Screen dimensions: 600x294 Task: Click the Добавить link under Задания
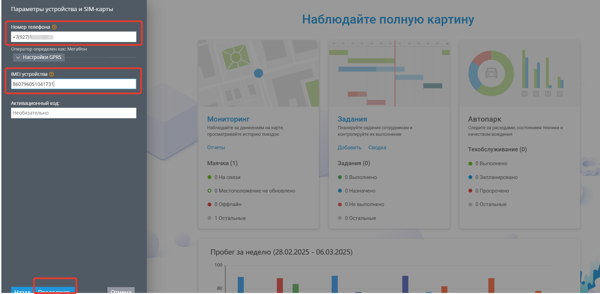coord(349,148)
